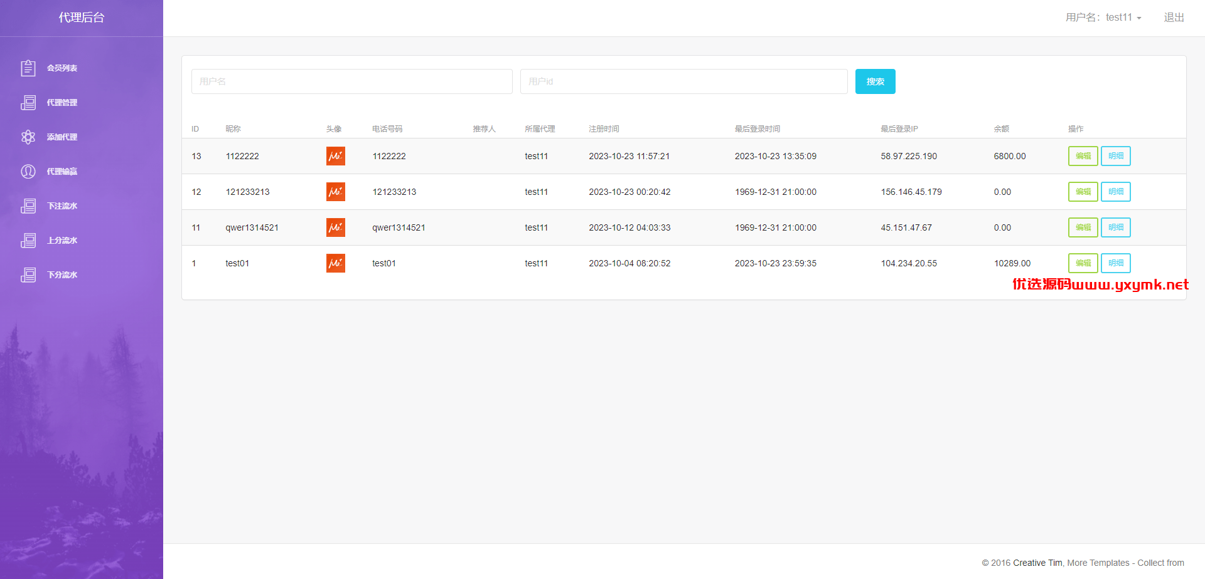
Task: Select the 添加代理 atom icon
Action: [x=28, y=137]
